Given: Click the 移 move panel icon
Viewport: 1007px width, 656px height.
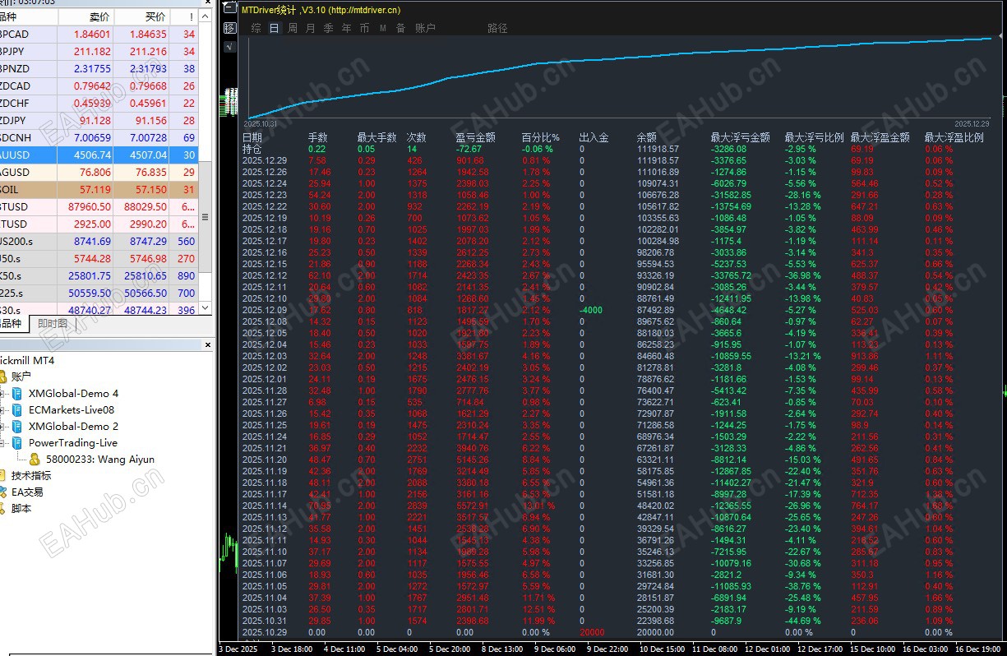Looking at the screenshot, I should 230,28.
